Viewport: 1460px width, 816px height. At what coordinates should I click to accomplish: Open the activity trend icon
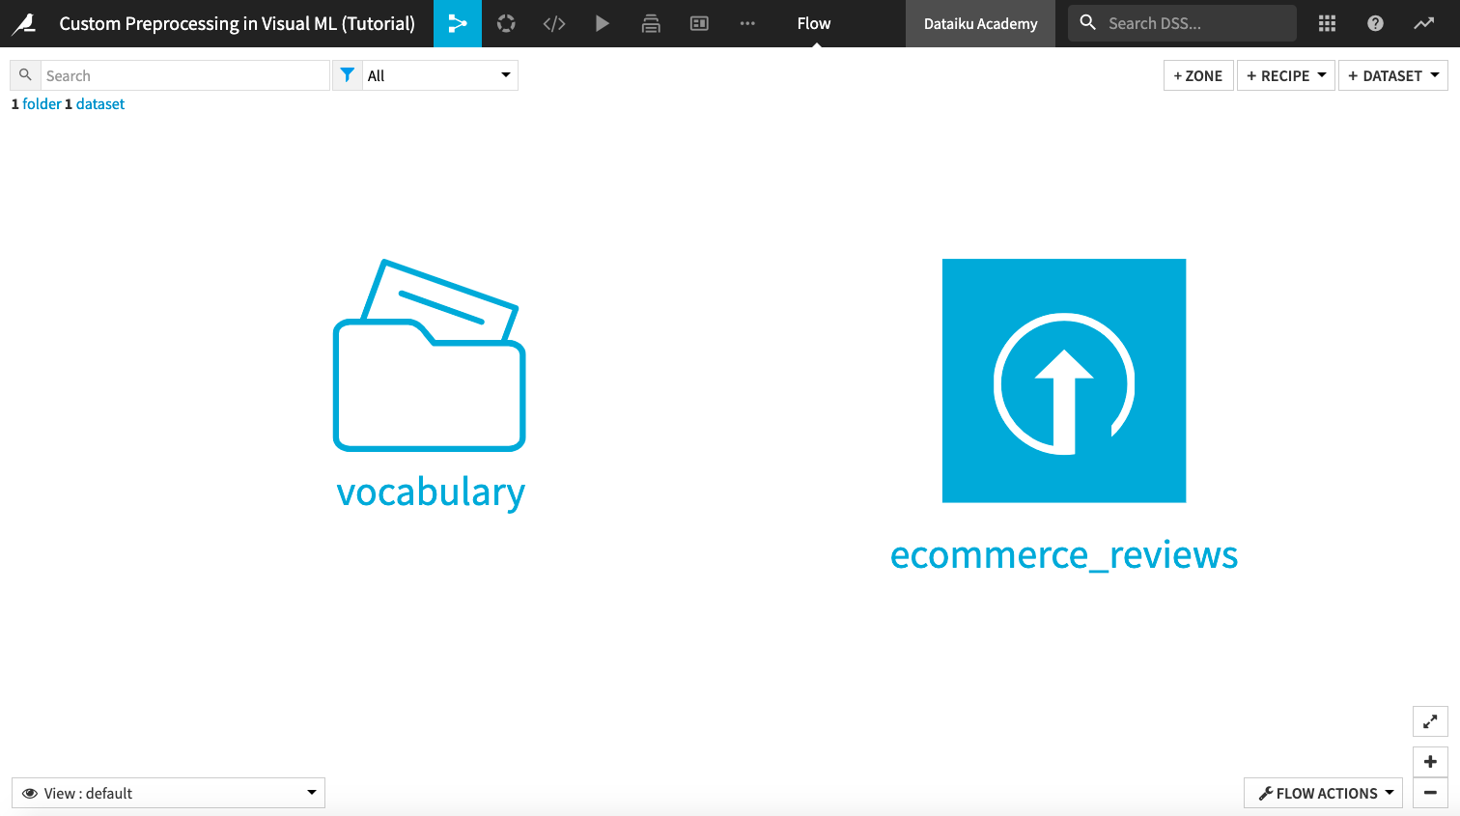click(x=1424, y=23)
